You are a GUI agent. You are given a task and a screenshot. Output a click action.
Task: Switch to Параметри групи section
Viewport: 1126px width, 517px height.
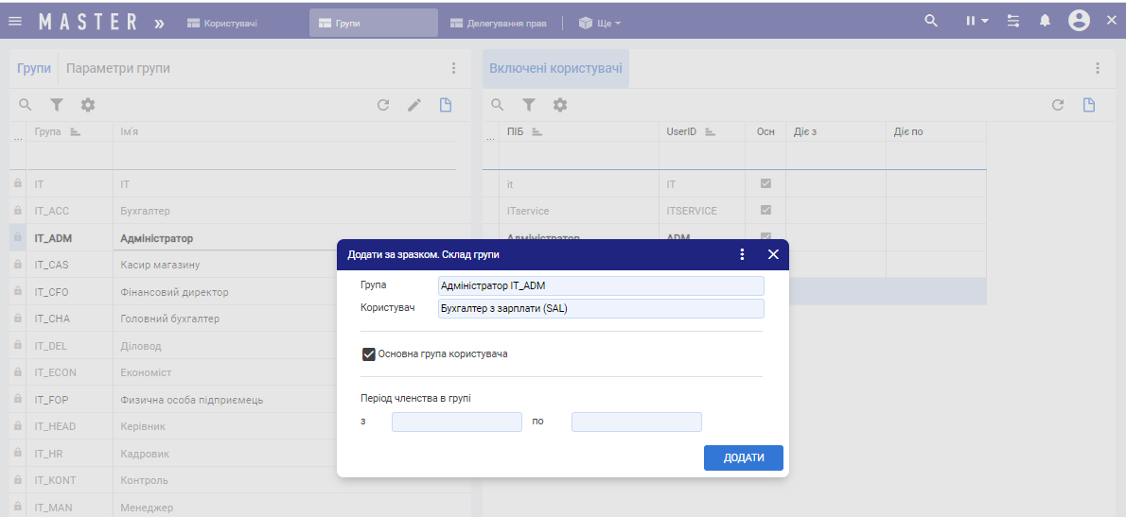118,68
